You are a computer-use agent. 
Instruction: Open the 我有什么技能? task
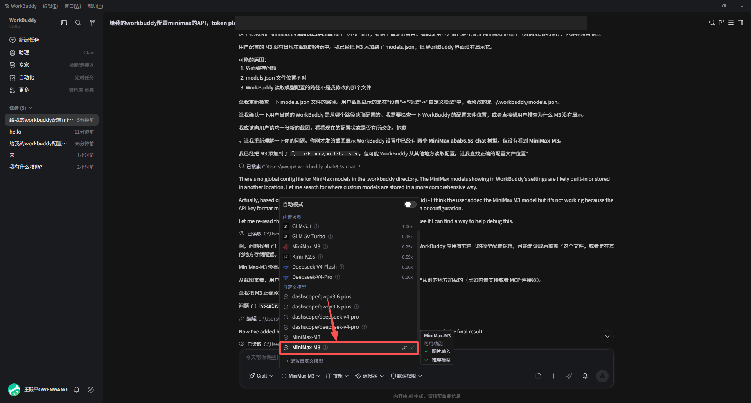click(52, 167)
